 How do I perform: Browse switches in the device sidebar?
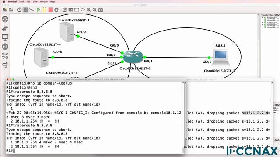tap(5, 28)
